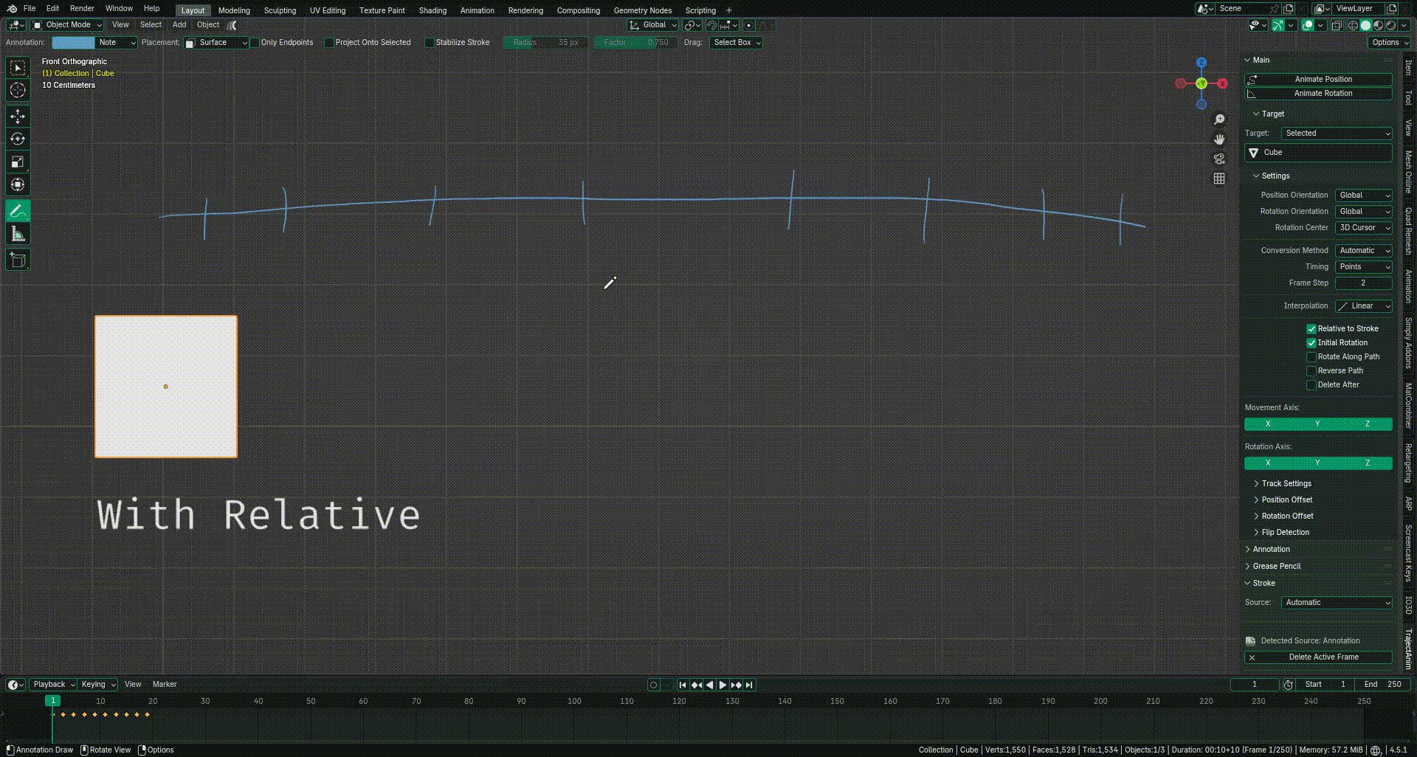Viewport: 1417px width, 757px height.
Task: Select the Rotate tool in the toolbar
Action: coord(18,139)
